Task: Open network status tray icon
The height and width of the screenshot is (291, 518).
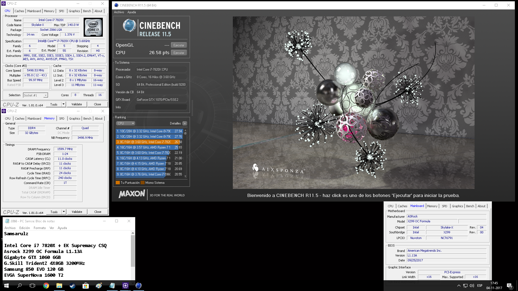Action: pyautogui.click(x=465, y=286)
